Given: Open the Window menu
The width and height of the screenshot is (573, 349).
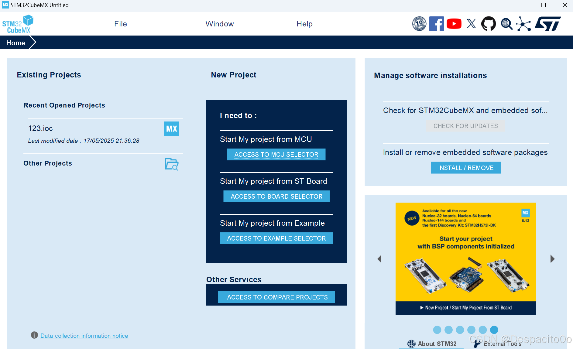Looking at the screenshot, I should (x=220, y=24).
